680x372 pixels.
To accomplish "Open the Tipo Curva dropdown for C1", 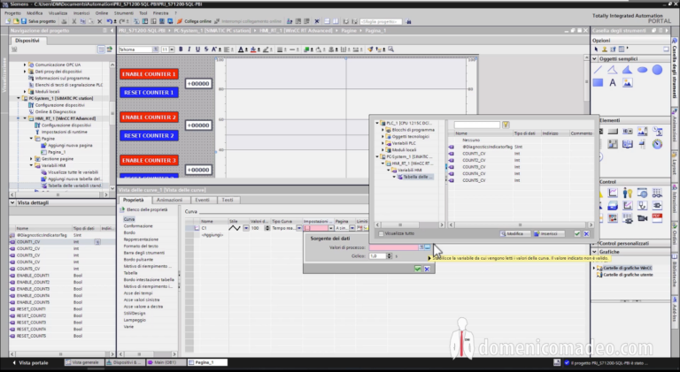I will [x=298, y=228].
